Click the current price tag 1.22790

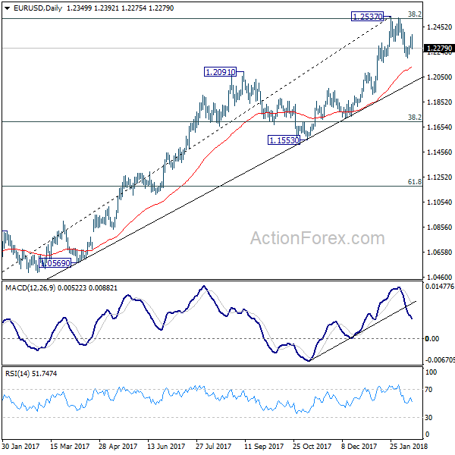coord(439,49)
